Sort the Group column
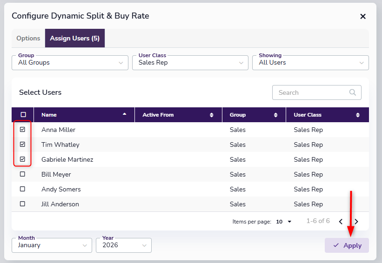The width and height of the screenshot is (382, 263). [276, 115]
